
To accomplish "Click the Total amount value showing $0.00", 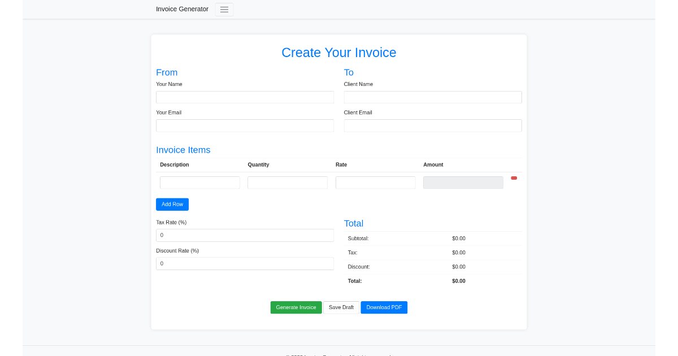I will tap(458, 280).
